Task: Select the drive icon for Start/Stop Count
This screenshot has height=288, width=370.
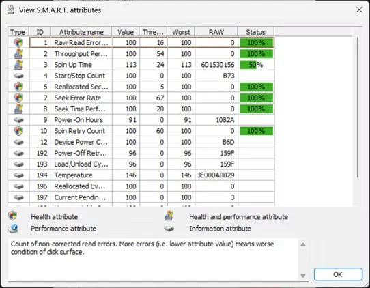Action: tap(18, 76)
